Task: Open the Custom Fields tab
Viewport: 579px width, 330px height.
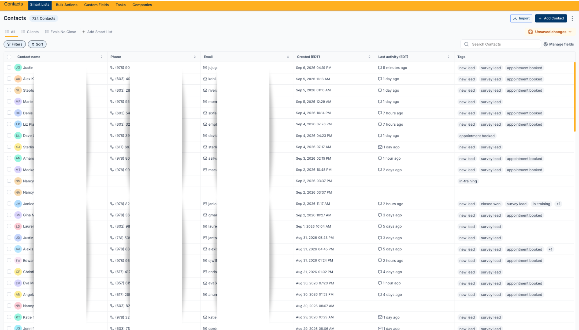Action: pyautogui.click(x=96, y=5)
